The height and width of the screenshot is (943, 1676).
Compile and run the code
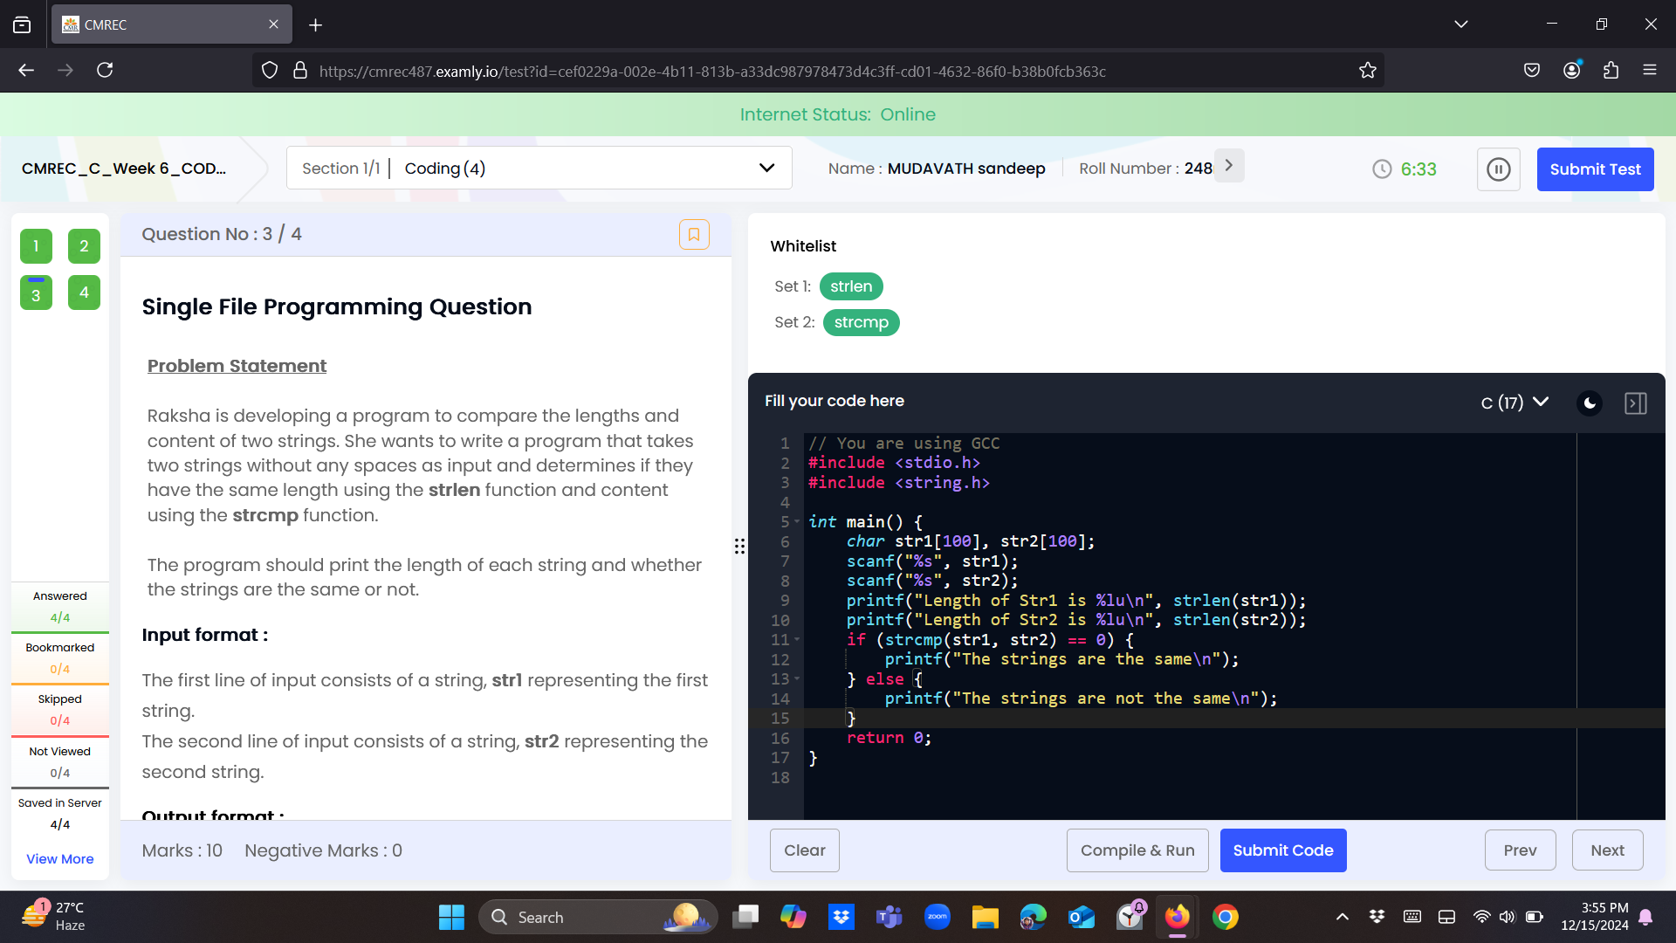click(1137, 850)
